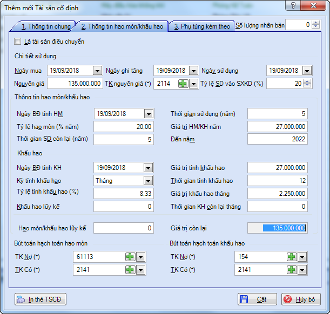The width and height of the screenshot is (330, 314).
Task: Expand hao mòn TK Nợ 61113 dropdown arrow
Action: [x=140, y=257]
